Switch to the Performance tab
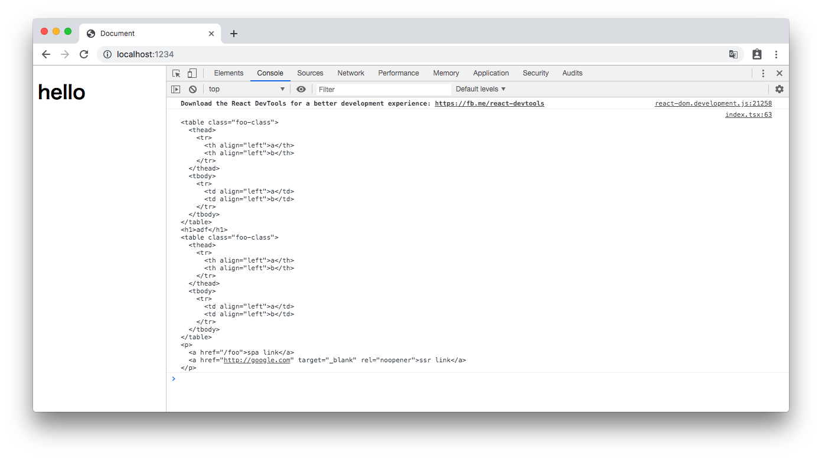This screenshot has width=822, height=459. (x=399, y=73)
